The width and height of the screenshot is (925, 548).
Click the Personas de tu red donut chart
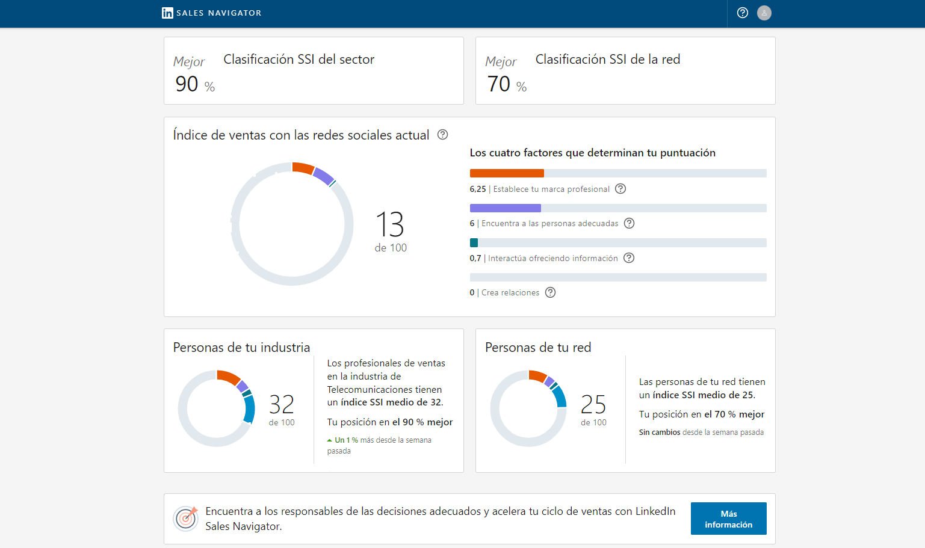click(x=528, y=408)
